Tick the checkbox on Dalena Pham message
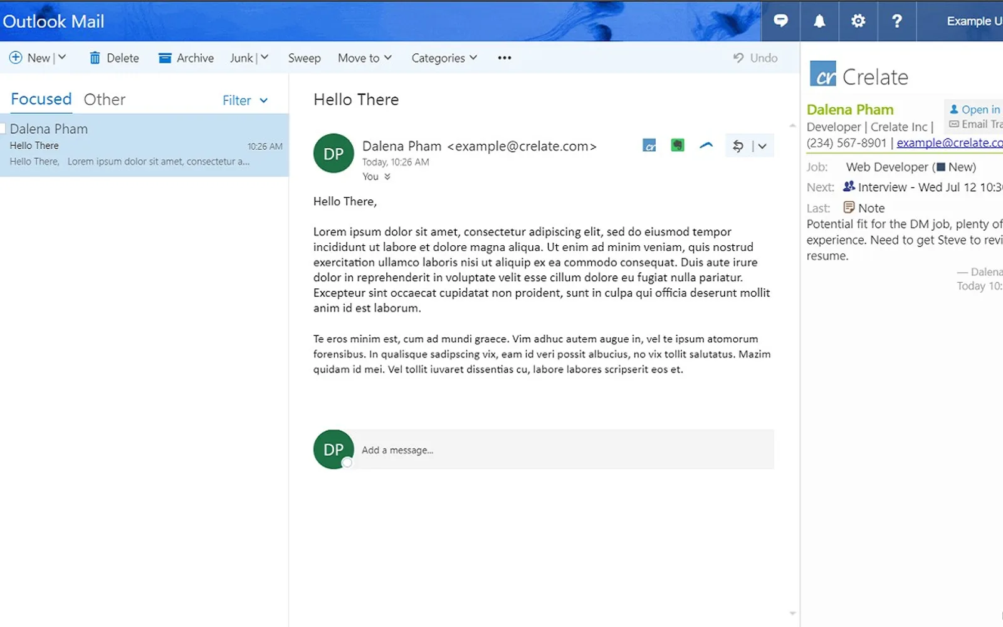 coord(3,129)
